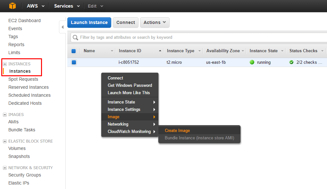Collapse the NETWORK & SECURITY section
This screenshot has height=189, width=327.
click(4, 168)
